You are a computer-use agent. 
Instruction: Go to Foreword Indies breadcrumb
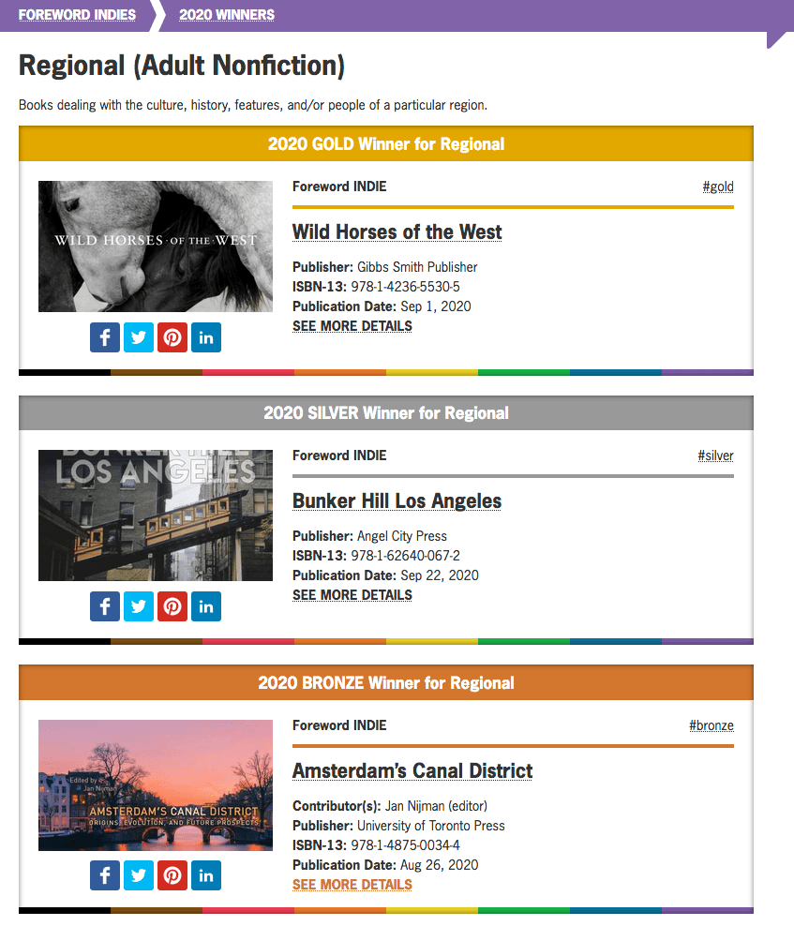coord(77,15)
